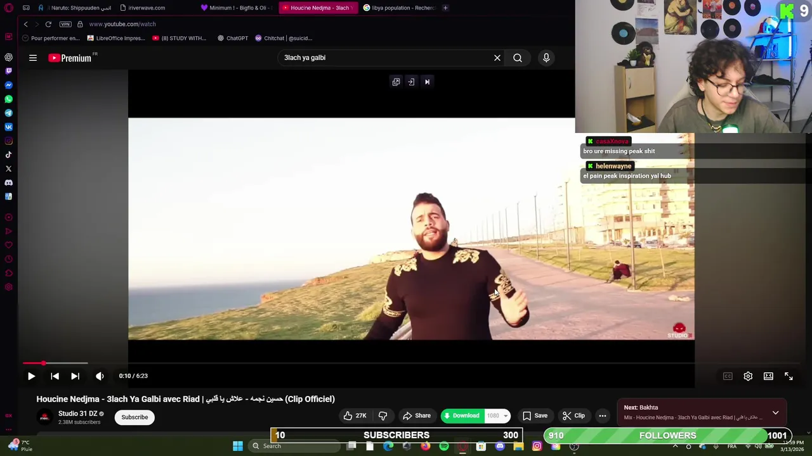
Task: Switch to Minimum ! - Bigflo & Oli tab
Action: (x=236, y=8)
